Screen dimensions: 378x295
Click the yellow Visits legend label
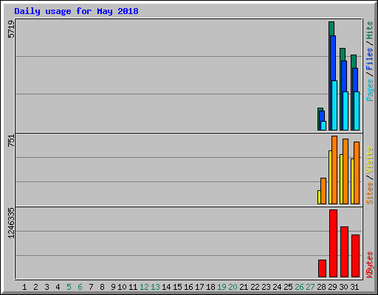370,160
